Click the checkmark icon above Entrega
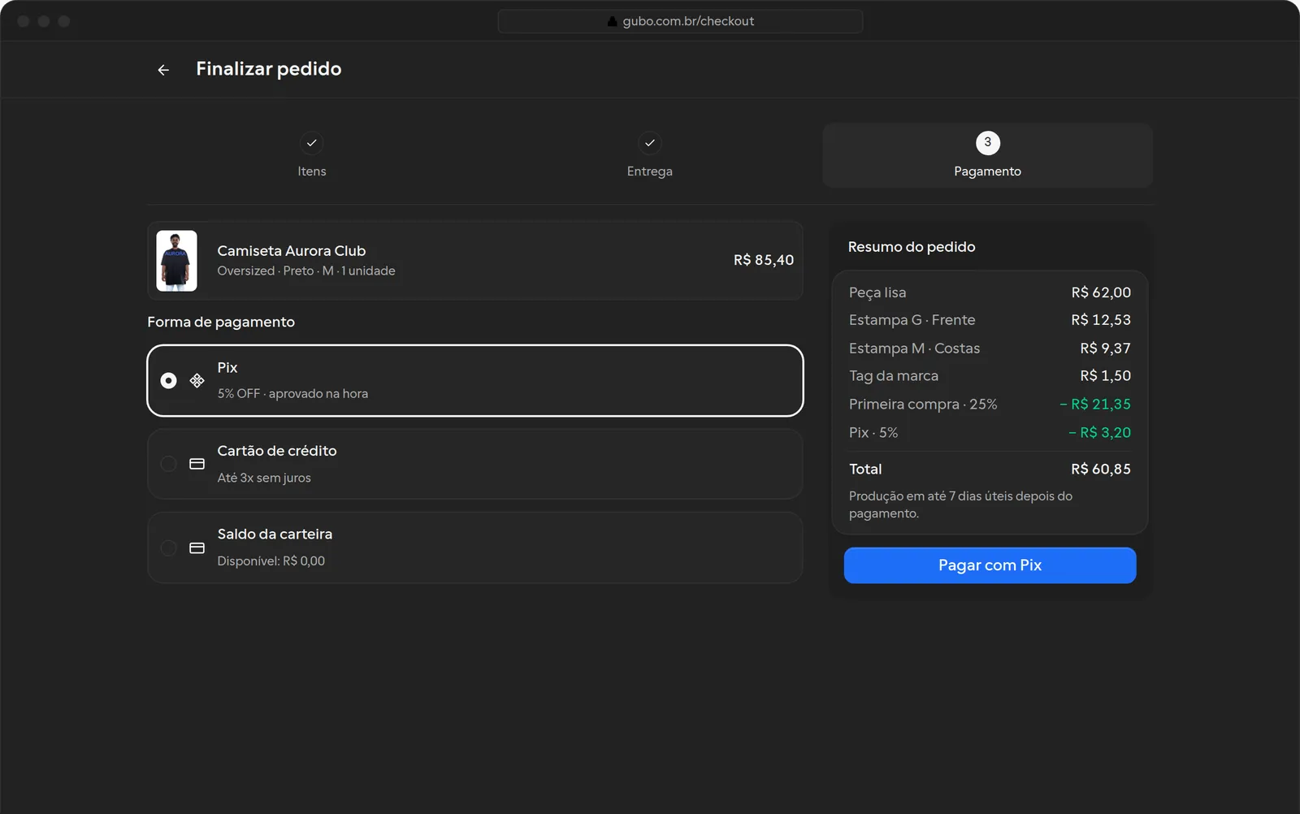 [x=650, y=143]
